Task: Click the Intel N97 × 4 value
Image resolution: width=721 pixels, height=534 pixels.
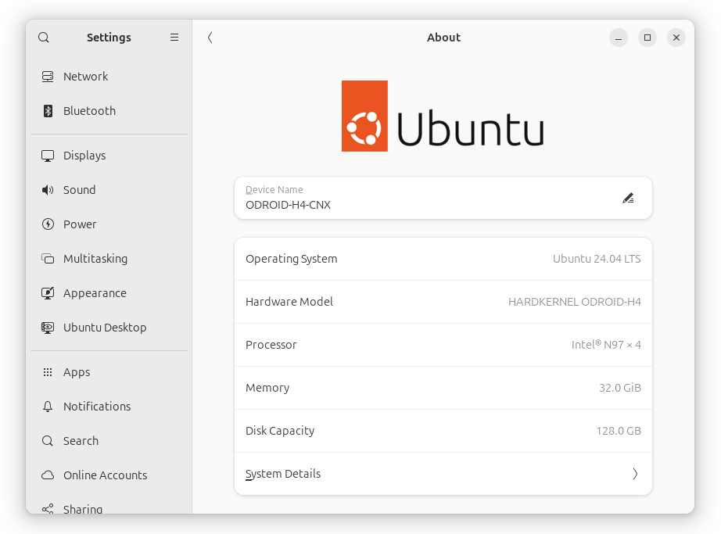Action: 606,345
